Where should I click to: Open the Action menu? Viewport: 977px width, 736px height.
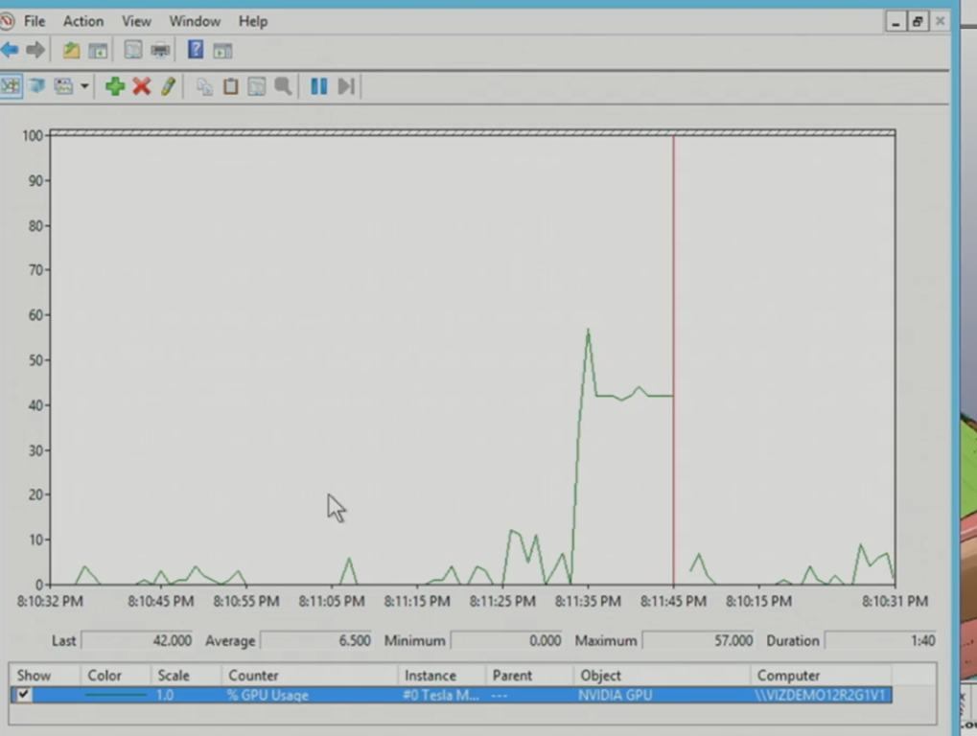tap(83, 21)
